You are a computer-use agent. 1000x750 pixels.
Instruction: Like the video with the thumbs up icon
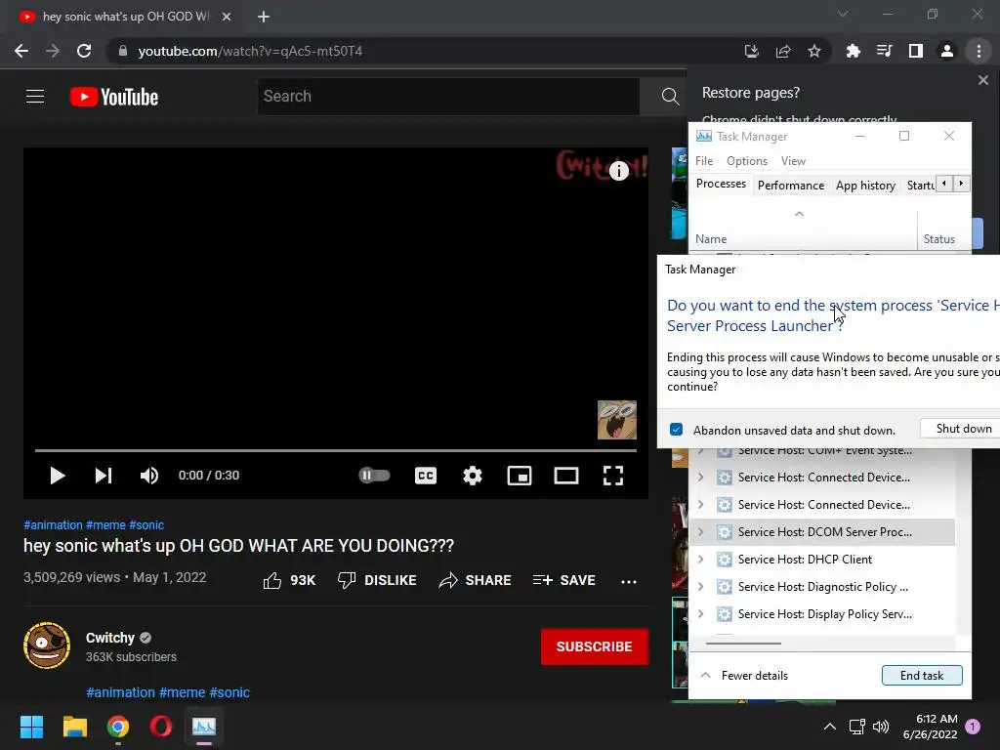coord(272,580)
